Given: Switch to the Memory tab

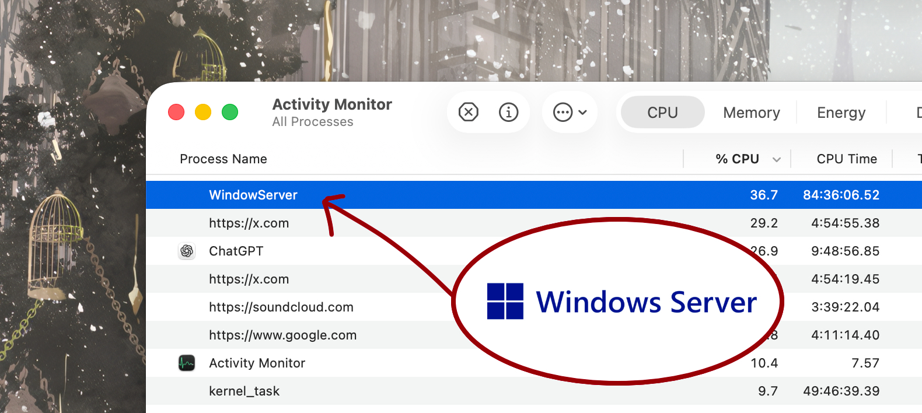Looking at the screenshot, I should point(751,113).
